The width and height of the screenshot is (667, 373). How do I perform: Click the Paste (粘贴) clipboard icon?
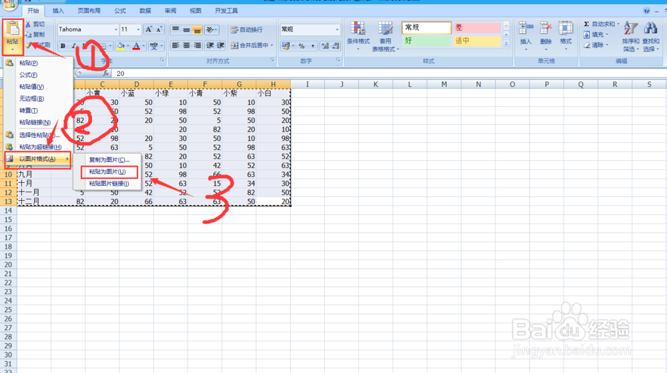(13, 29)
